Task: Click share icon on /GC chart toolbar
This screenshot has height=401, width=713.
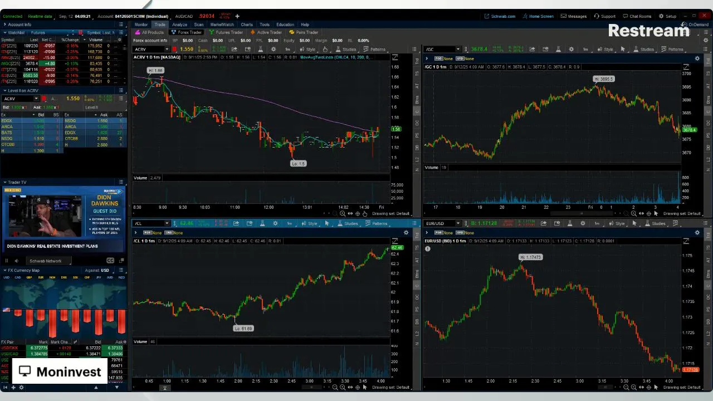Action: tap(532, 49)
